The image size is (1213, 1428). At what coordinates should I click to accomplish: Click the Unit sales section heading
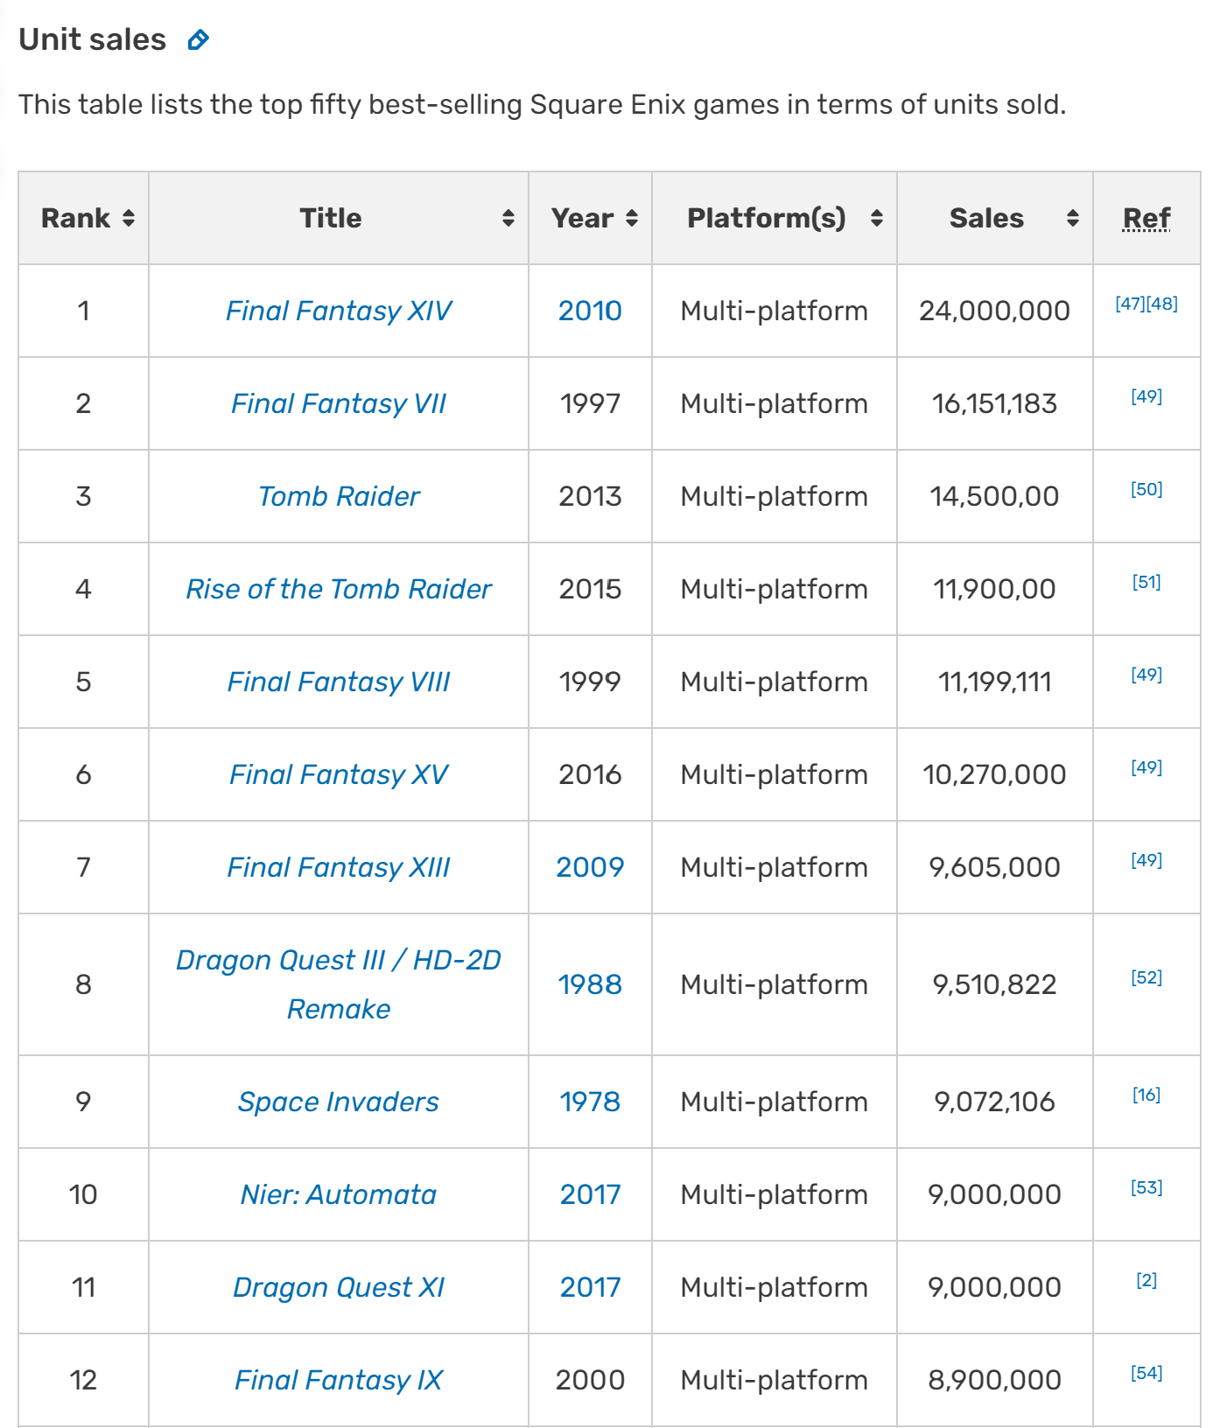[92, 40]
